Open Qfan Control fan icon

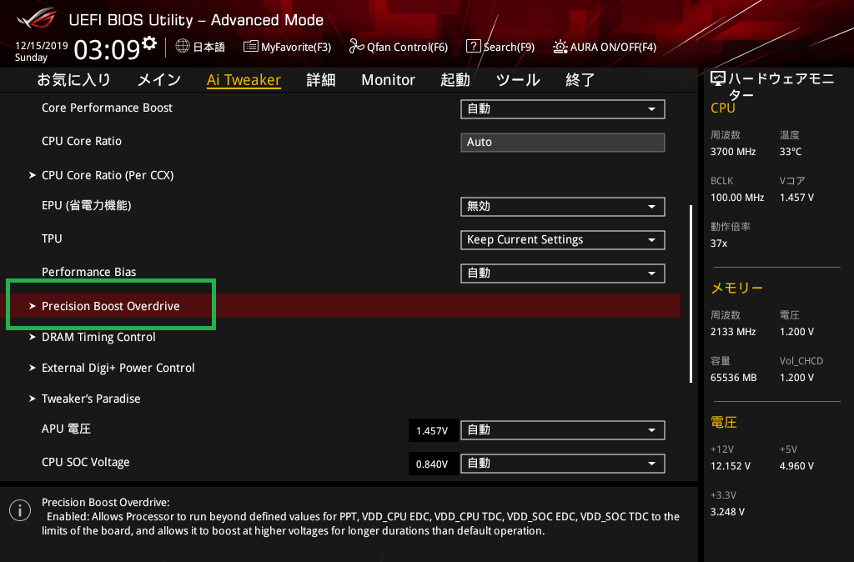pyautogui.click(x=356, y=47)
